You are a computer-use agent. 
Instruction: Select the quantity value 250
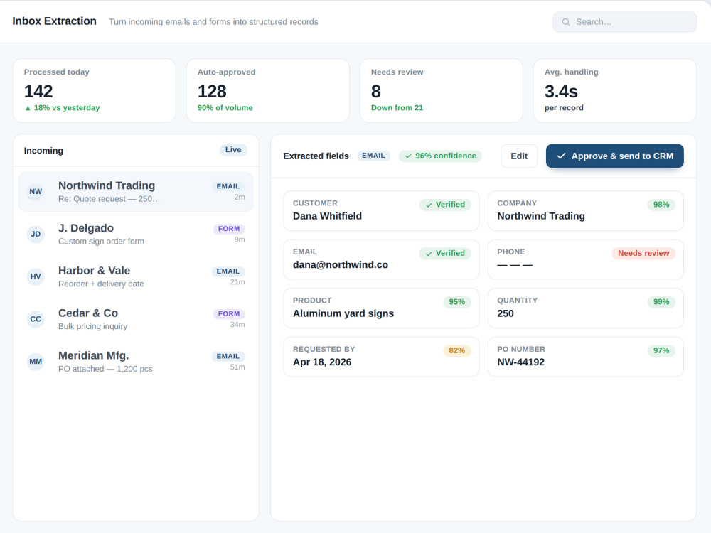506,313
